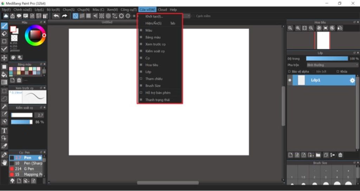The height and width of the screenshot is (191, 360).
Task: Create a layer folder in the Lớp panel
Action: 318,155
